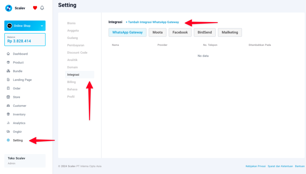The width and height of the screenshot is (306, 174).
Task: Click the Balance Rp 3.828.414 box
Action: tap(25, 40)
